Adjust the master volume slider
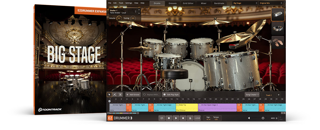320x130 pixels. (263, 118)
